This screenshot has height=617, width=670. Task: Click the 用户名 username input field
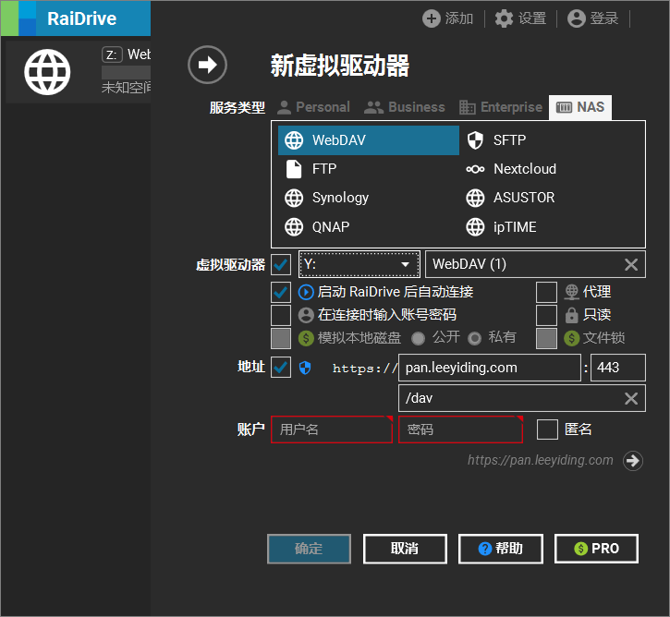coord(331,429)
